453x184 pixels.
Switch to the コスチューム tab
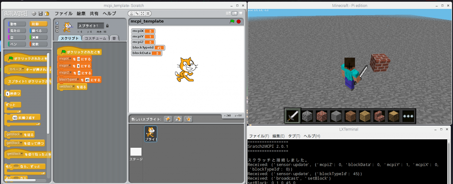[x=96, y=38]
